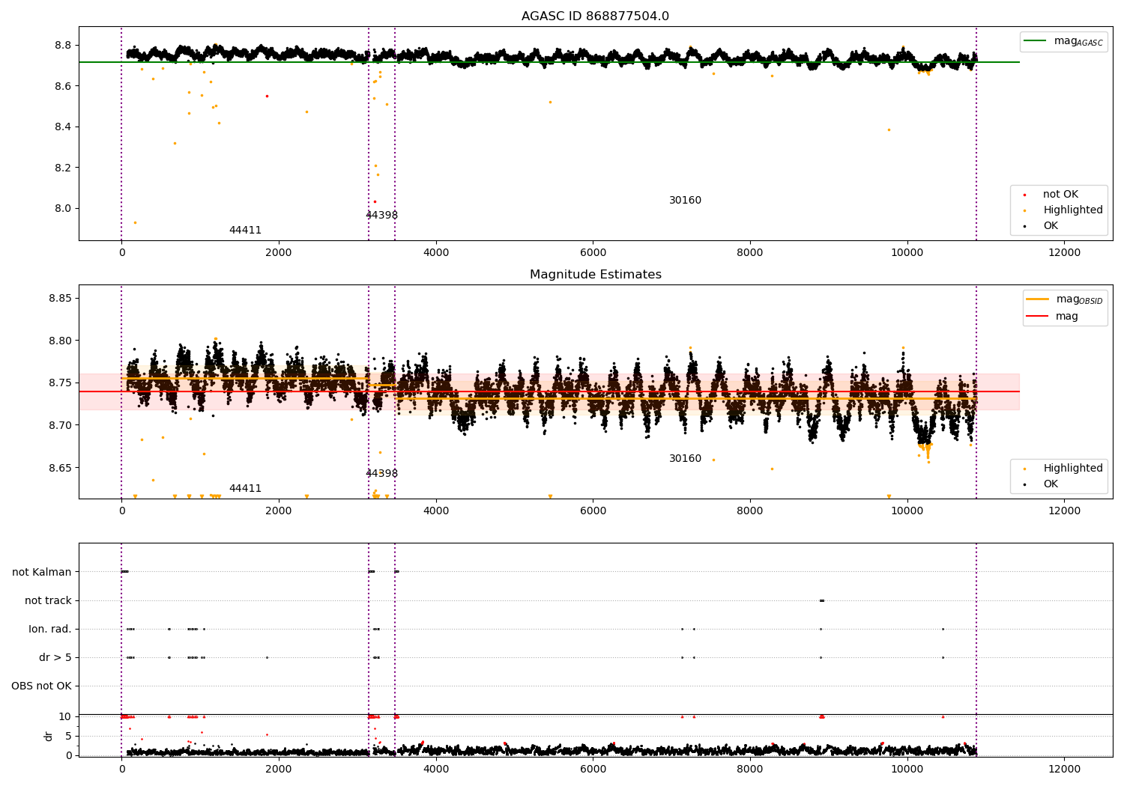The image size is (1124, 786).
Task: Click the 8.70 y-axis tick label
Action: point(60,425)
